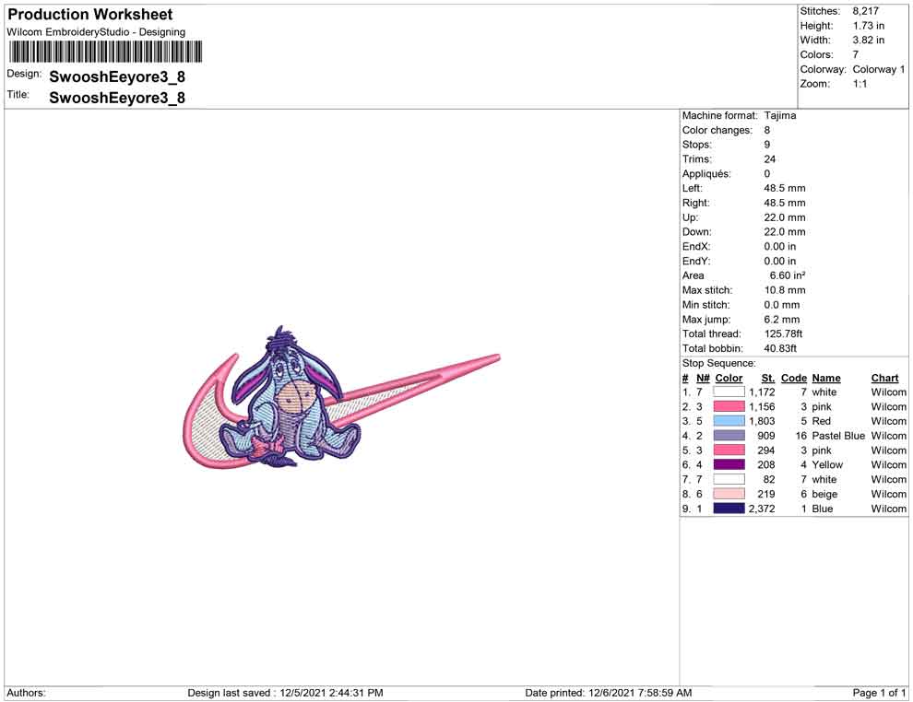The width and height of the screenshot is (913, 702).
Task: Click the white swatch in stop 1
Action: 729,392
